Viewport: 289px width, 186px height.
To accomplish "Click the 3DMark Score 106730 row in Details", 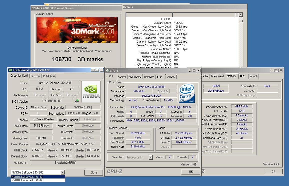I will click(182, 23).
